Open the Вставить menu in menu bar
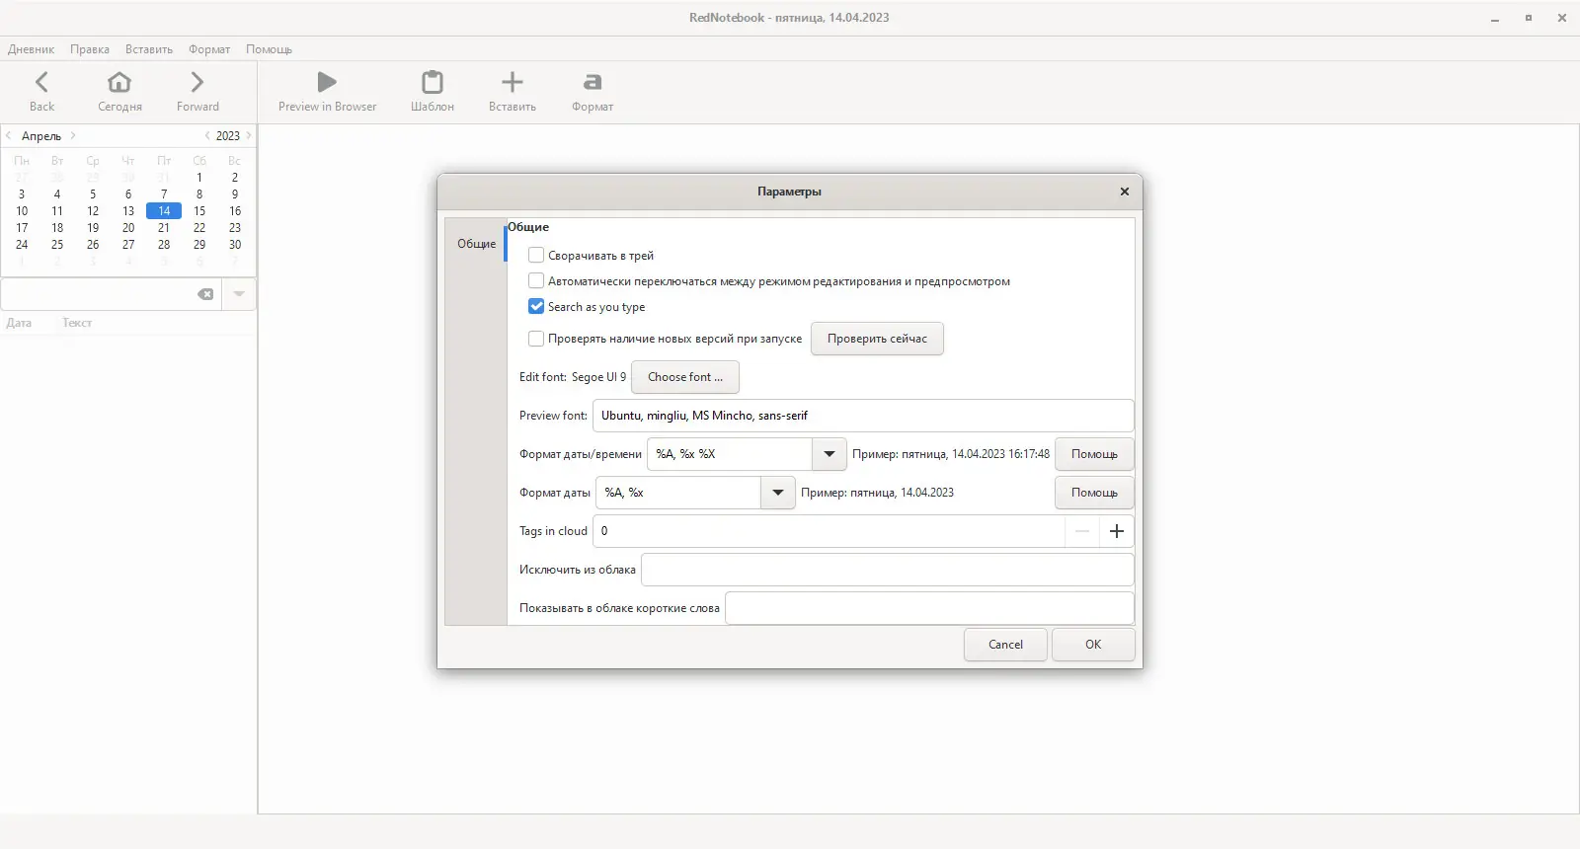Image resolution: width=1580 pixels, height=849 pixels. point(149,49)
